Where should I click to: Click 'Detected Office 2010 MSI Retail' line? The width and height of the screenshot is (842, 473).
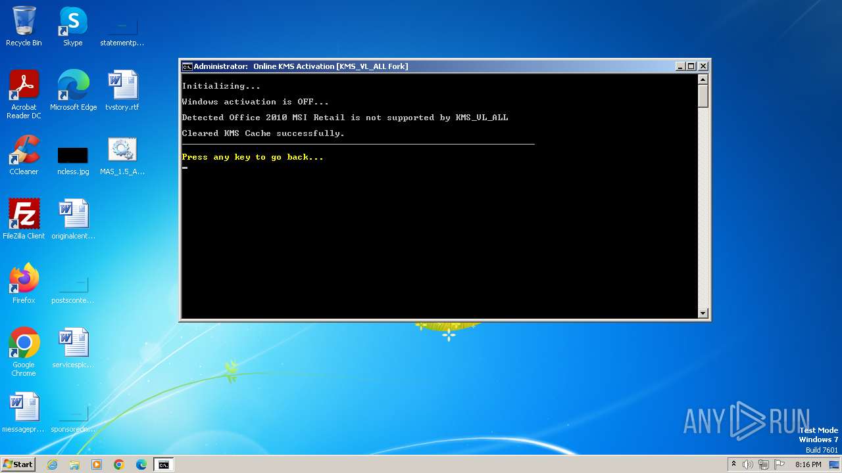[x=345, y=118]
